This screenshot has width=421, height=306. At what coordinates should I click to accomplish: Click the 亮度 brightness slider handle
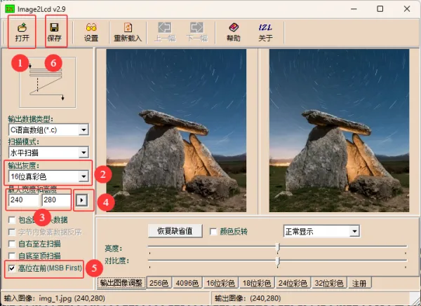[278, 247]
